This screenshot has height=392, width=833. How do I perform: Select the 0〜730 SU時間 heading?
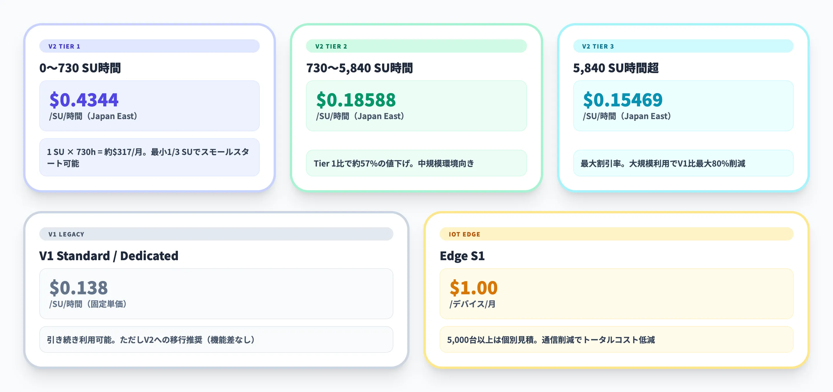80,68
